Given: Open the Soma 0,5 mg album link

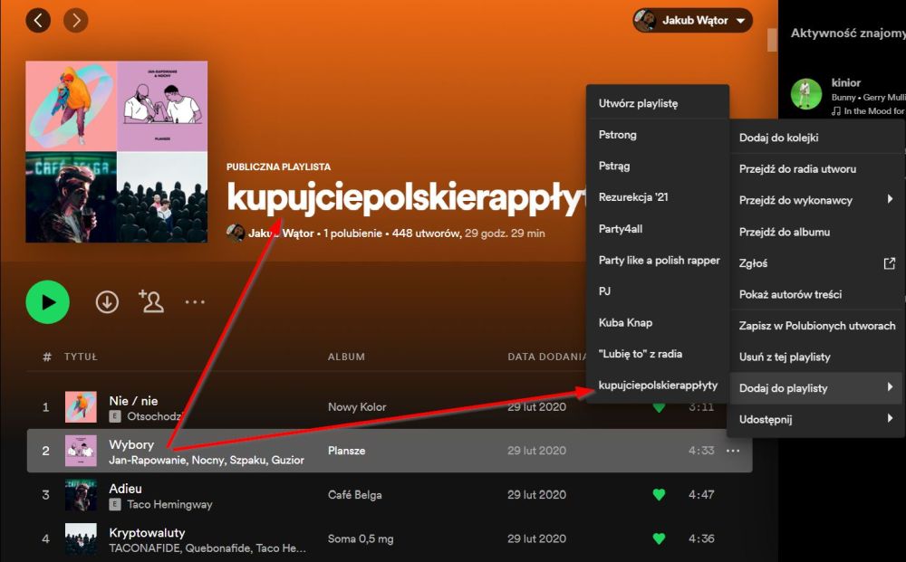Looking at the screenshot, I should 360,538.
